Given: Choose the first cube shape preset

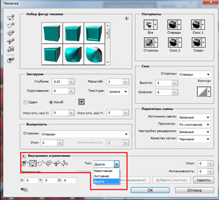Looking at the screenshot, I should pos(52,33).
